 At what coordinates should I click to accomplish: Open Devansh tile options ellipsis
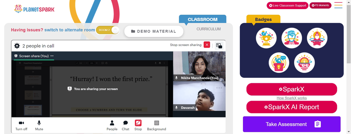(x=219, y=88)
